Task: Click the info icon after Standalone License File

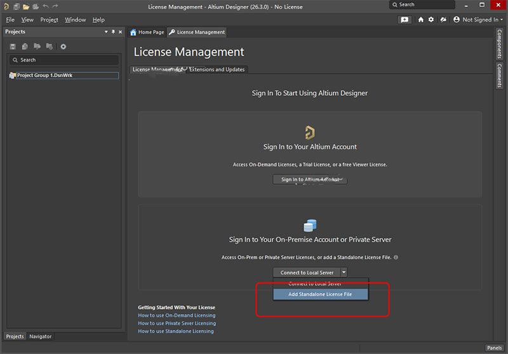Action: tap(396, 257)
